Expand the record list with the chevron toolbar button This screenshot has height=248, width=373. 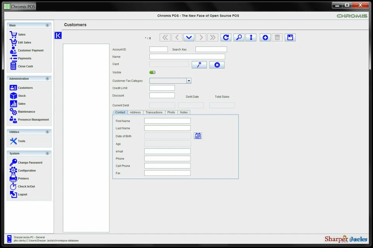(x=189, y=37)
